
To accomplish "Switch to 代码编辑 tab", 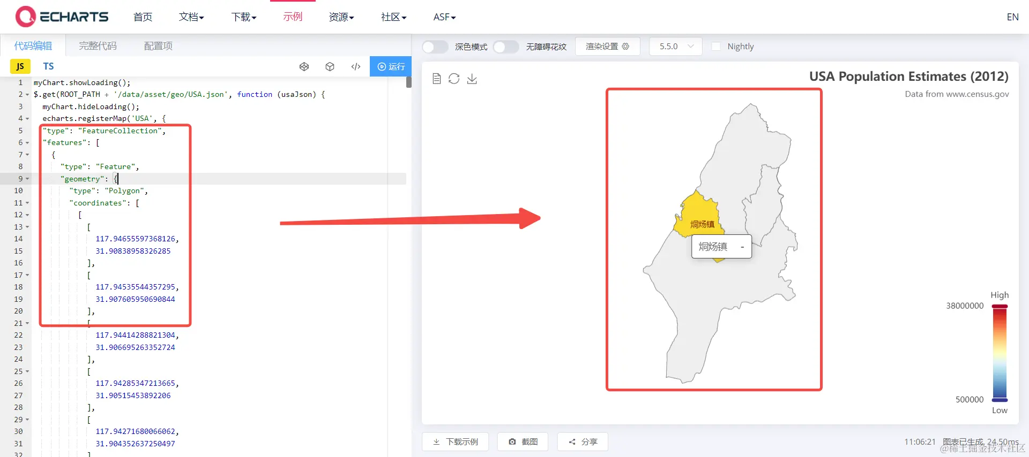I will 33,46.
